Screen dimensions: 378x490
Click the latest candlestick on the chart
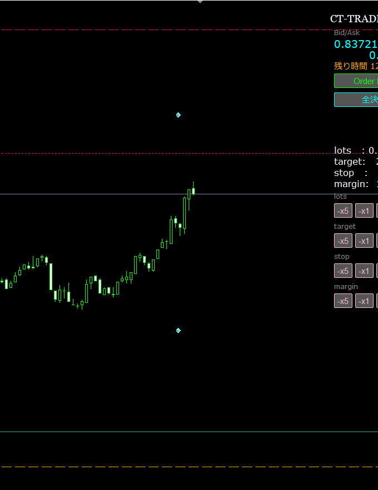coord(193,190)
